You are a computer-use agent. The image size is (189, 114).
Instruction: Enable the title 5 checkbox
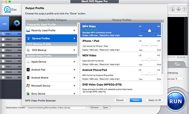click(x=3, y=56)
